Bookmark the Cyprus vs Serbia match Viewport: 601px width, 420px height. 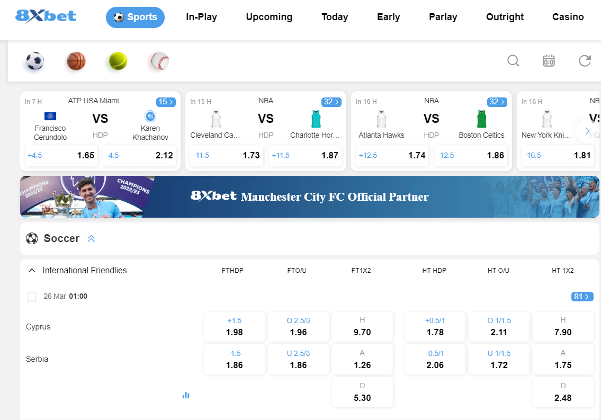pos(32,297)
